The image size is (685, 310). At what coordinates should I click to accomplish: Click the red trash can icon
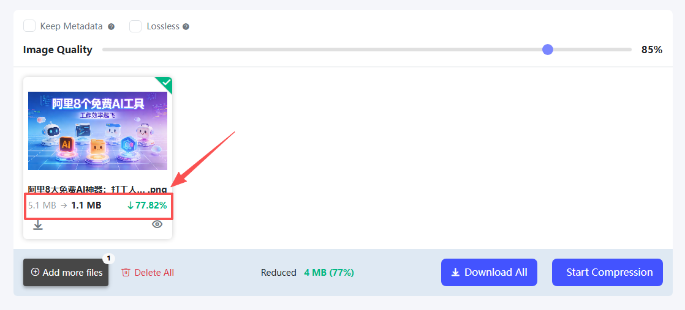pos(126,273)
